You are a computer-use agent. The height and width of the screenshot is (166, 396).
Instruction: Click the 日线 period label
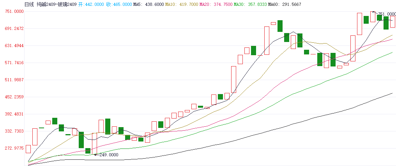(x=29, y=5)
